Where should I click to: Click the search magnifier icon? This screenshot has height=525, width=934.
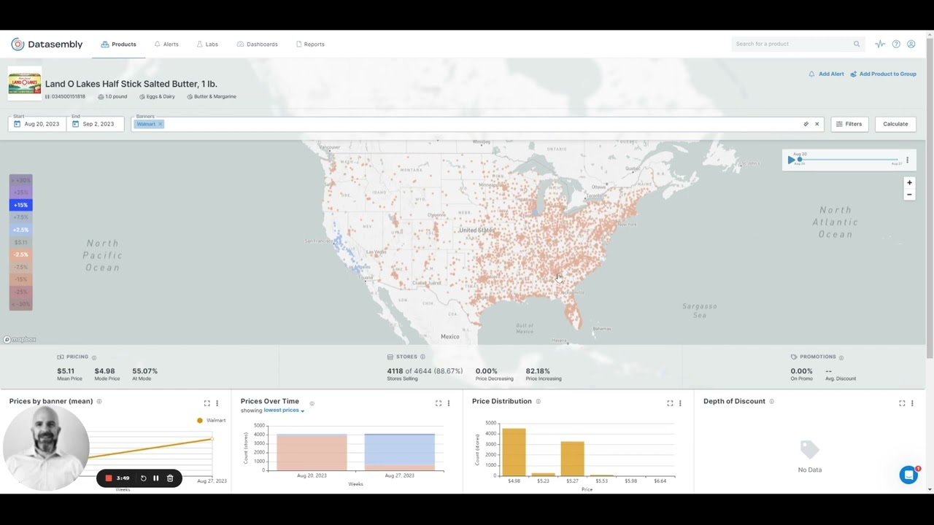857,44
